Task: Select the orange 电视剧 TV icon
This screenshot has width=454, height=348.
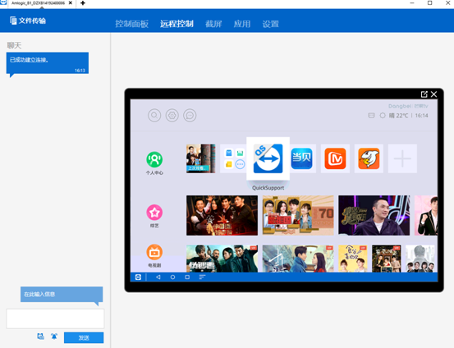Action: pyautogui.click(x=154, y=252)
